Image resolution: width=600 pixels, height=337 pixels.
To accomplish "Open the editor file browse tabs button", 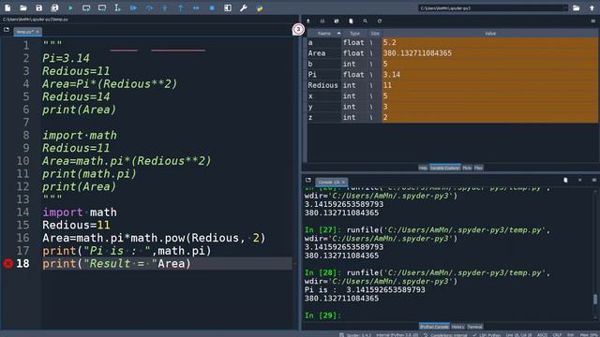I will [7, 29].
